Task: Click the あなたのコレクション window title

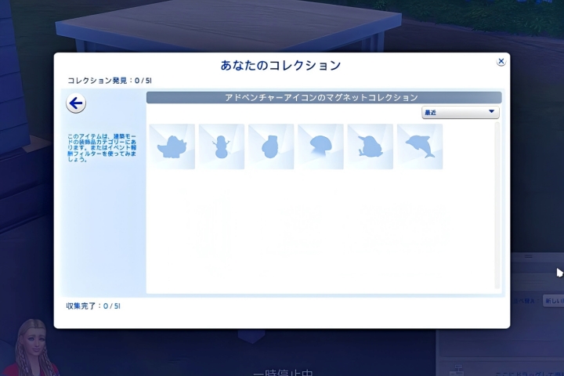Action: 281,65
